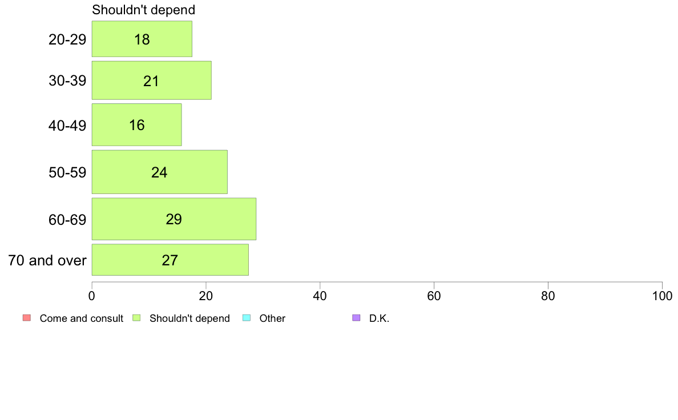Click the D.K. legend label

pyautogui.click(x=379, y=318)
